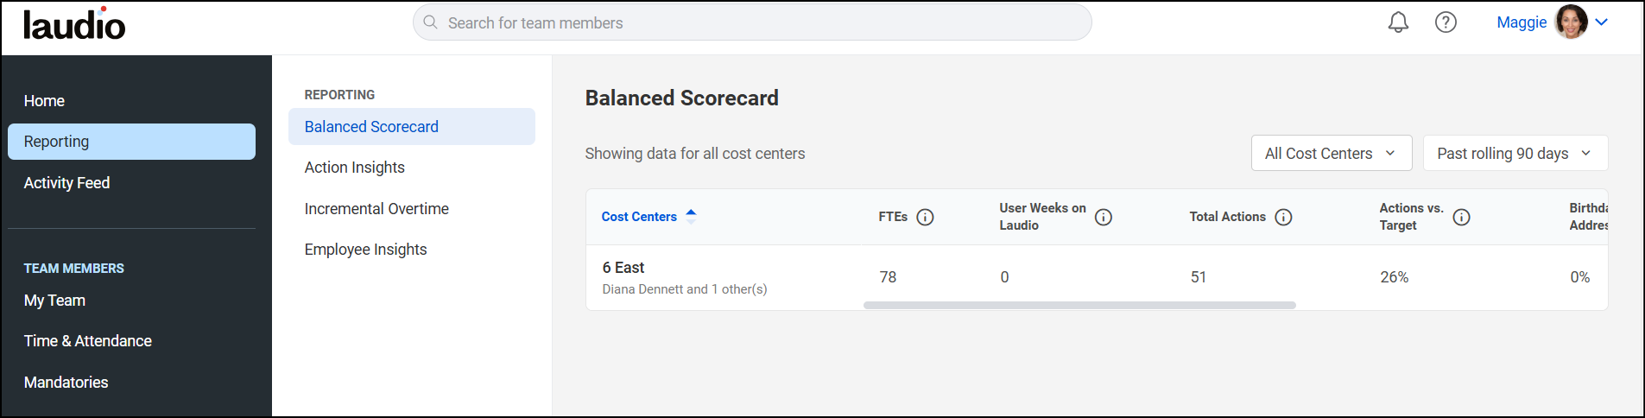Image resolution: width=1645 pixels, height=418 pixels.
Task: Click the User Weeks on Laudio info icon
Action: [x=1104, y=217]
